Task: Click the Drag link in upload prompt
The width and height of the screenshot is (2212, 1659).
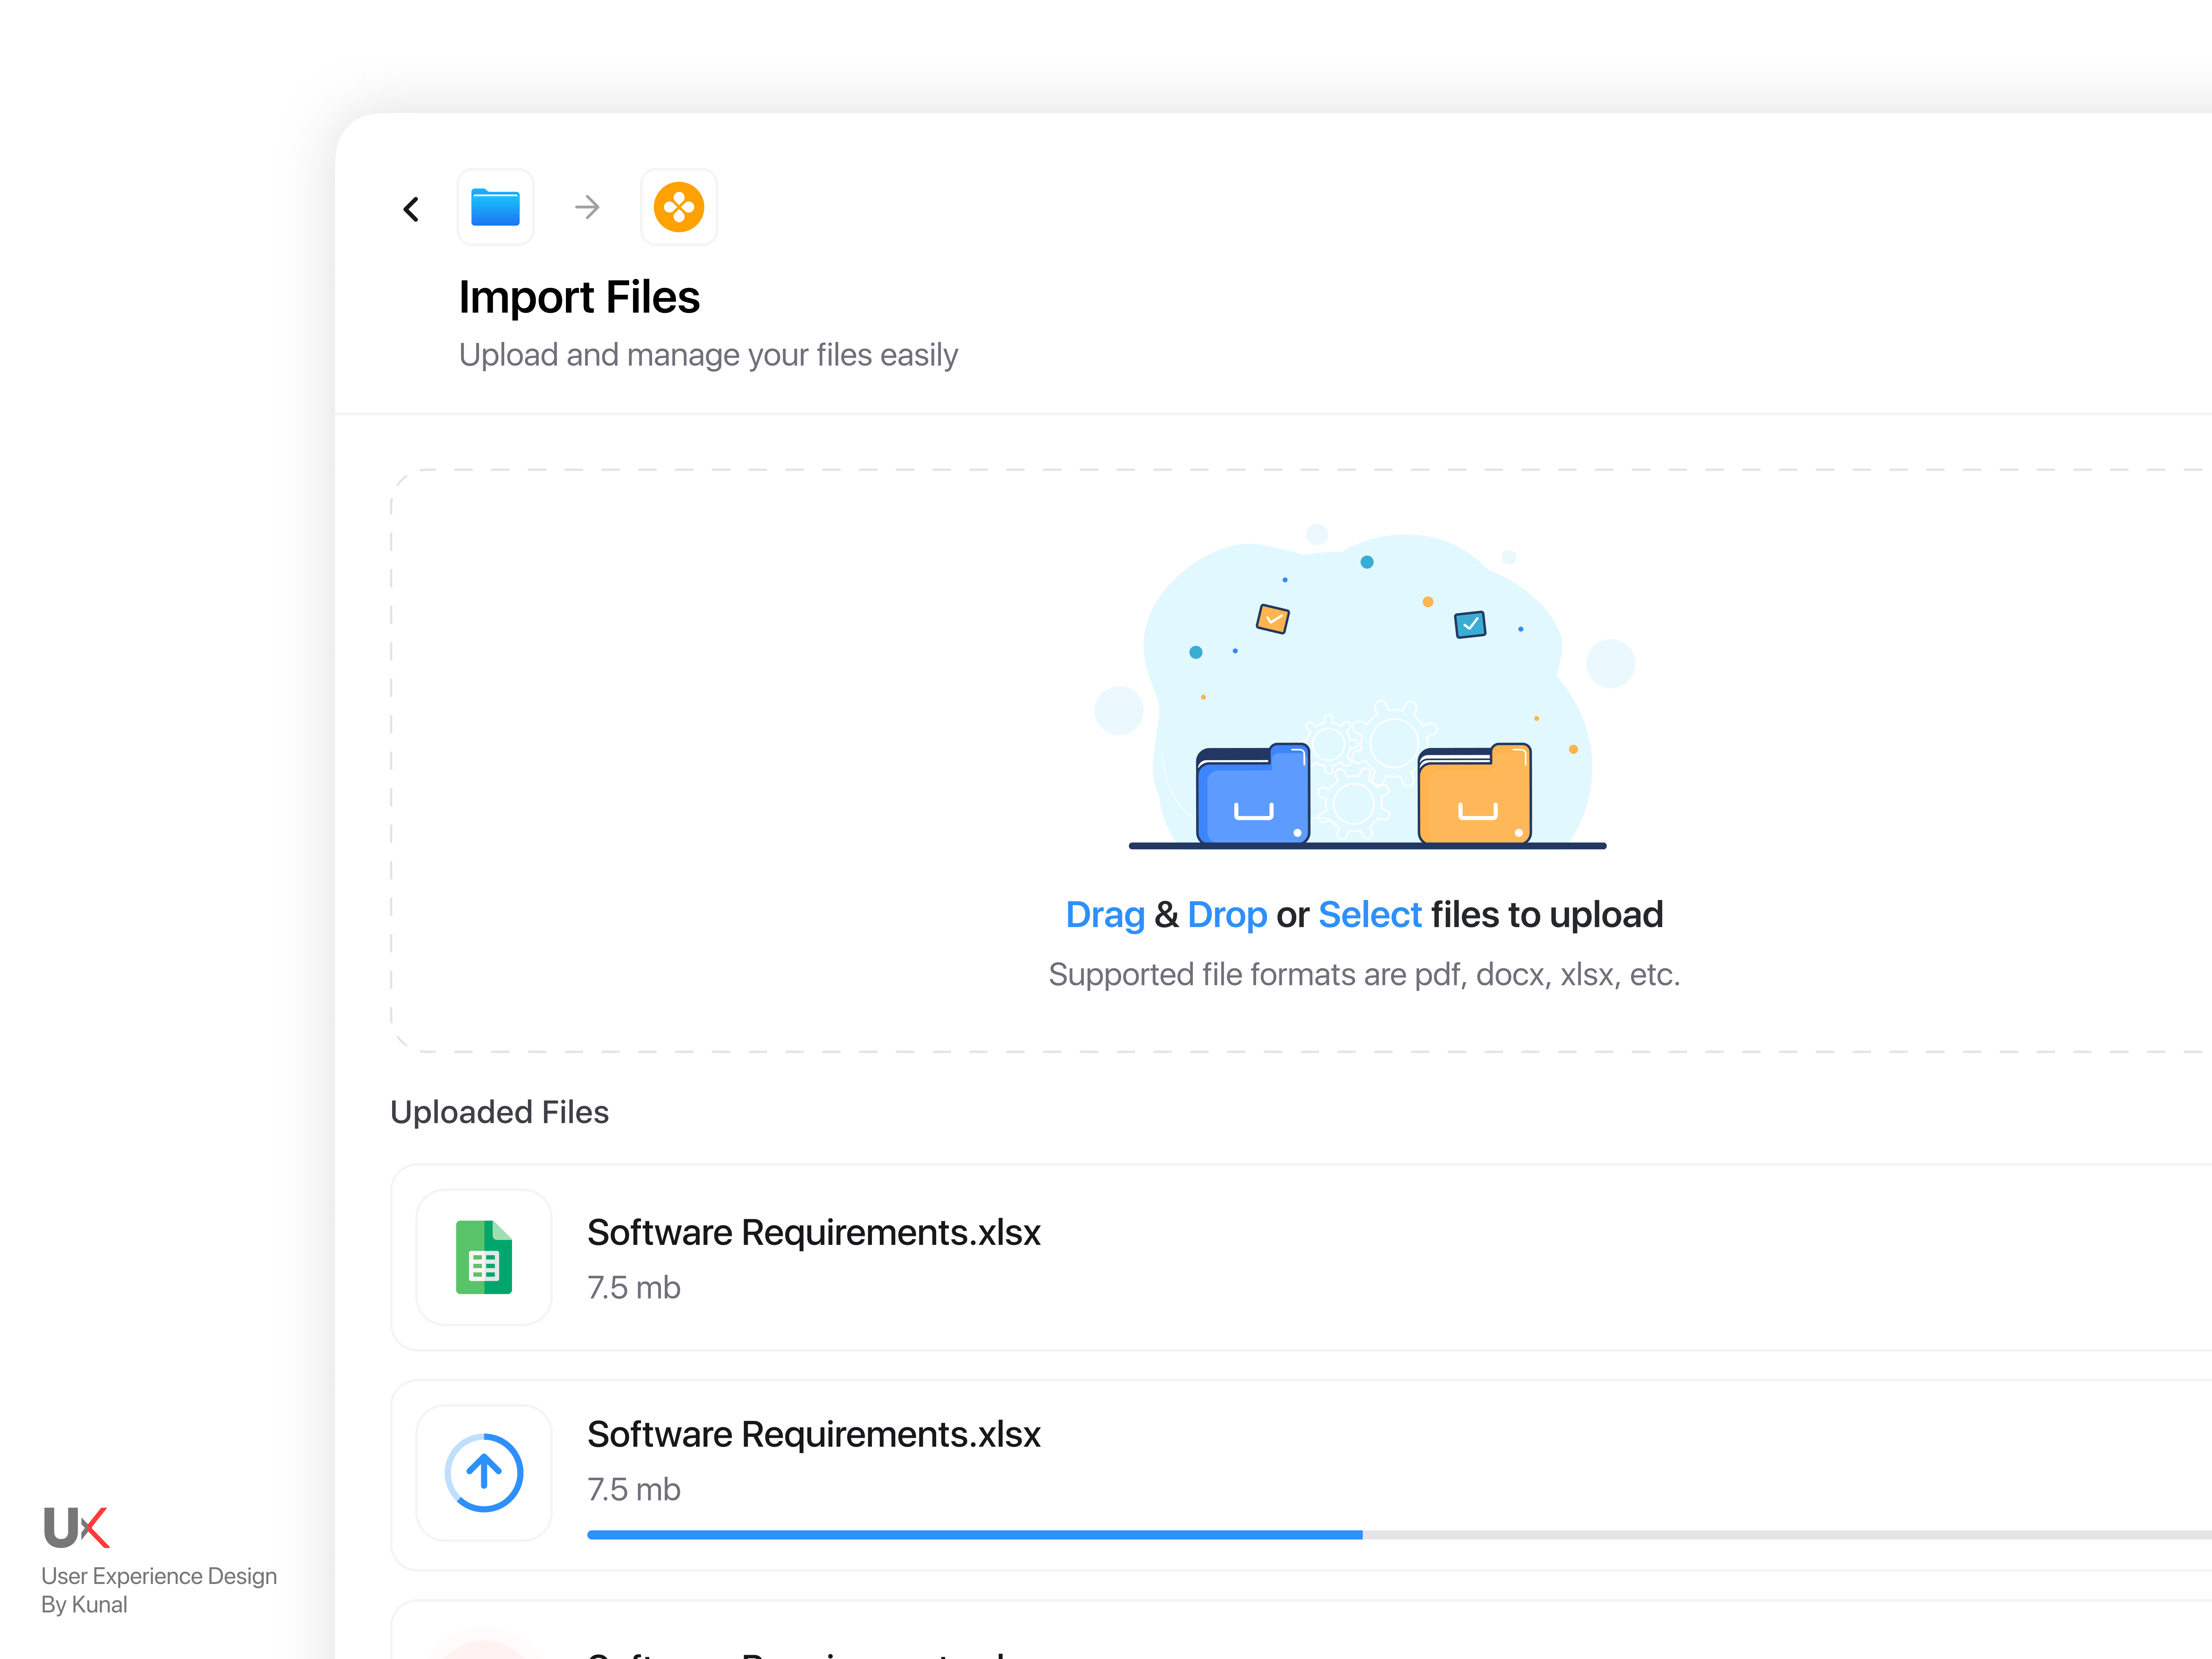Action: (x=1105, y=914)
